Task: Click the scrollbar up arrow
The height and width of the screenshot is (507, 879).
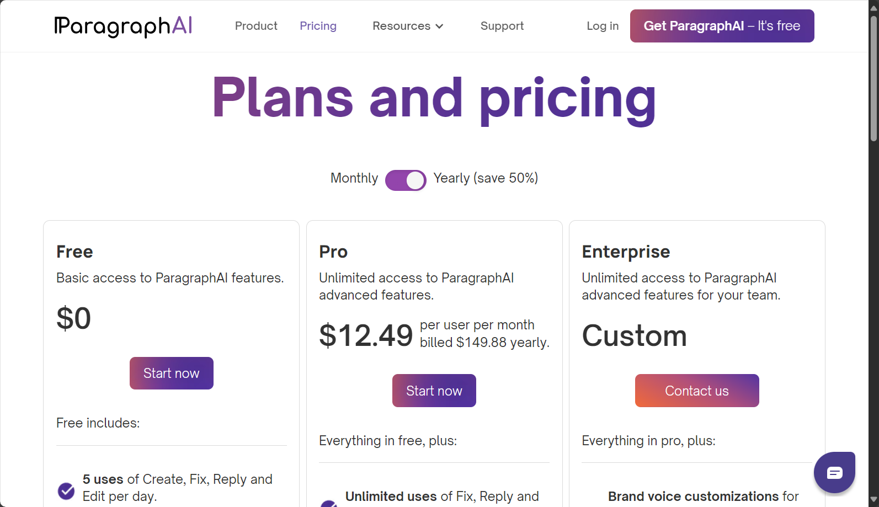Action: pos(873,6)
